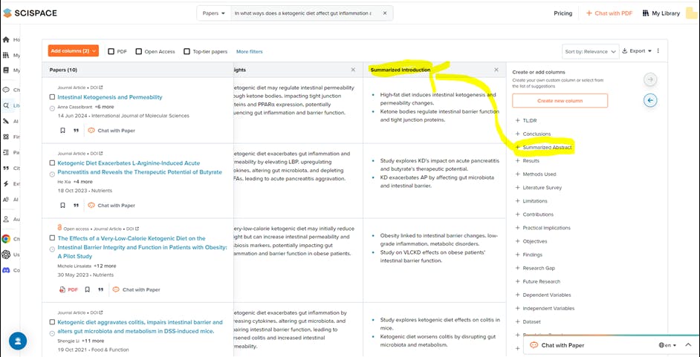Click Chat with PDF in header
Image resolution: width=700 pixels, height=357 pixels.
(609, 13)
